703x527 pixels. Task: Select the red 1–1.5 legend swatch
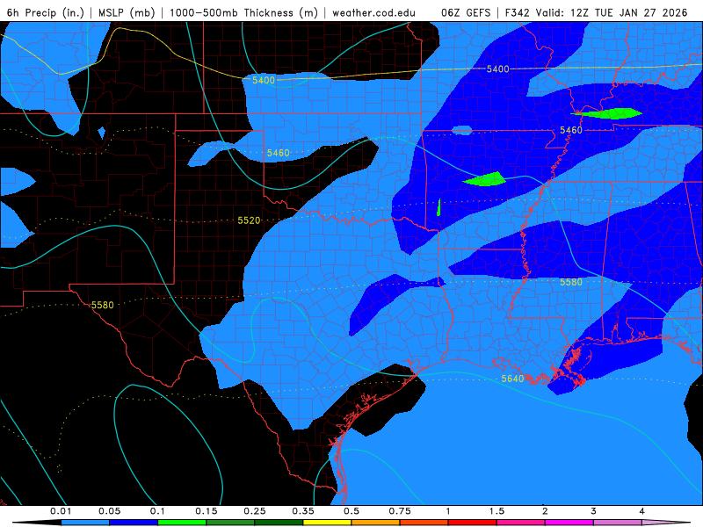pos(473,523)
